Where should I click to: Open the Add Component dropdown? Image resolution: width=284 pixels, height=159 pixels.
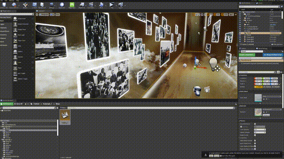[247, 55]
